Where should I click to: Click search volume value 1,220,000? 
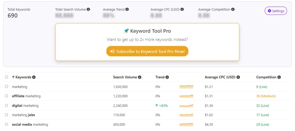(x=120, y=96)
